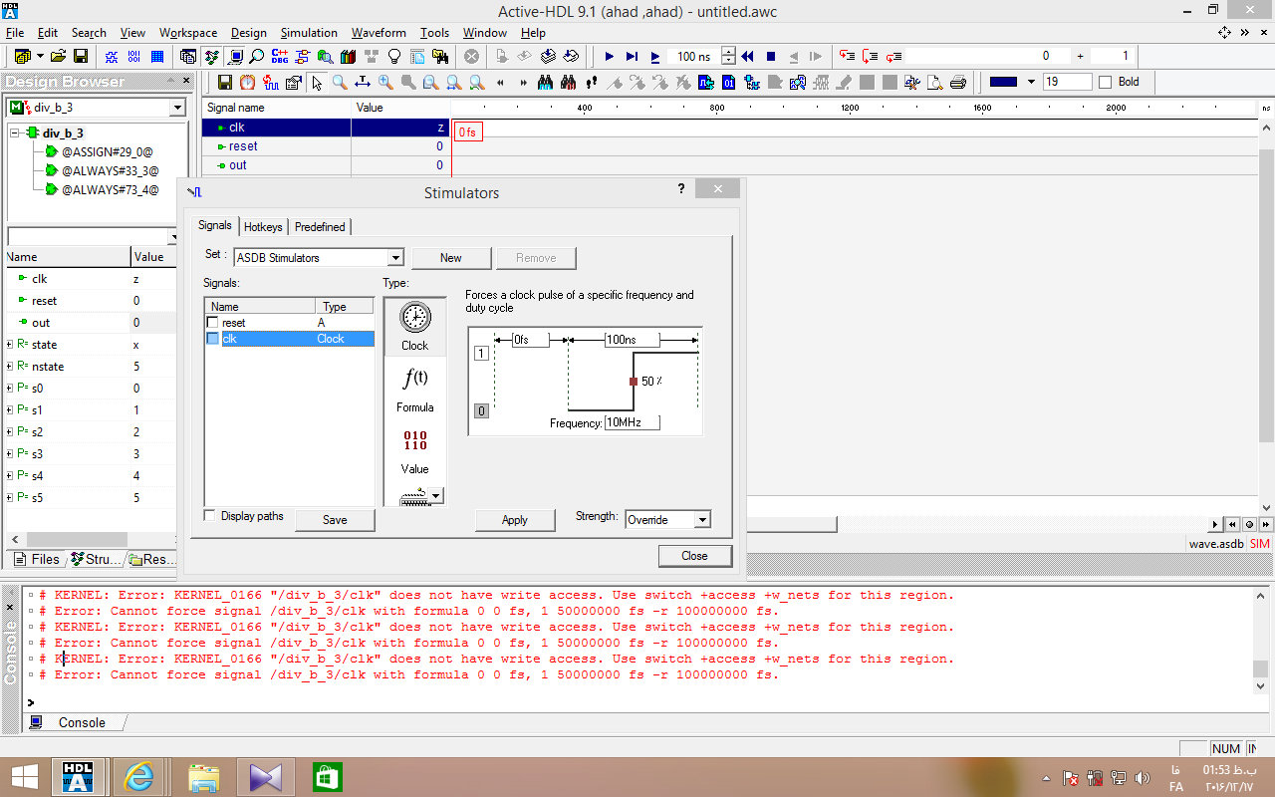Screen dimensions: 1275x797
Task: Open the Waveform menu
Action: [x=379, y=33]
